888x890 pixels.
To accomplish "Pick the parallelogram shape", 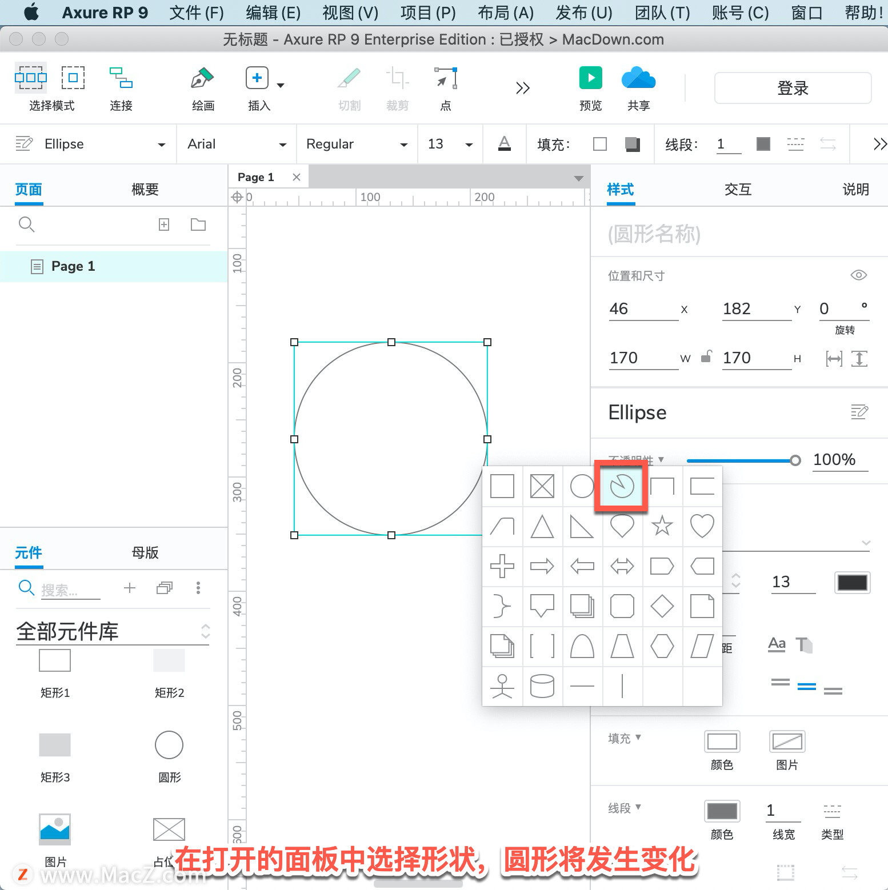I will (x=702, y=646).
